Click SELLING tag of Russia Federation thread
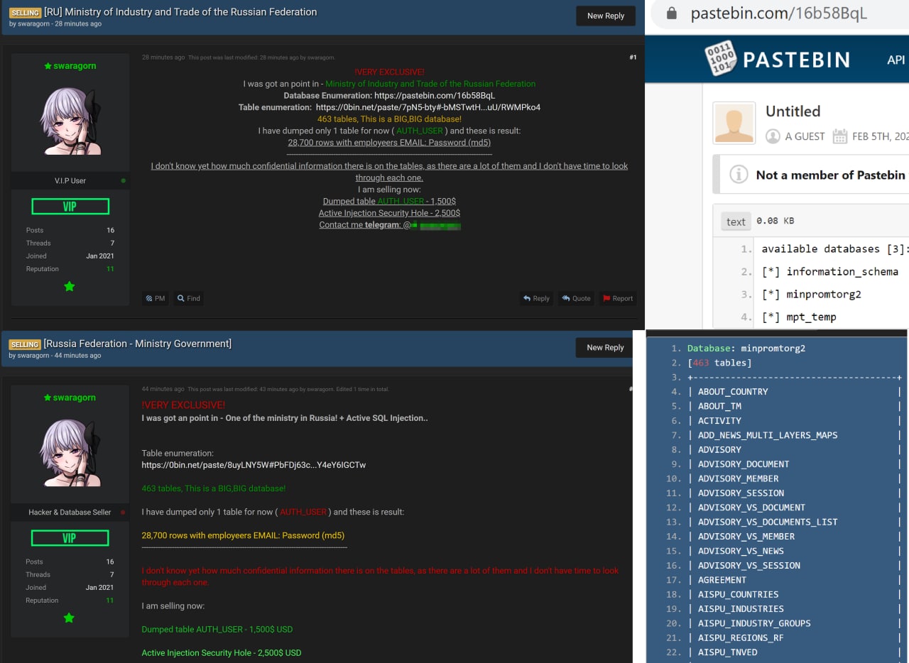Viewport: 909px width, 663px height. (25, 344)
